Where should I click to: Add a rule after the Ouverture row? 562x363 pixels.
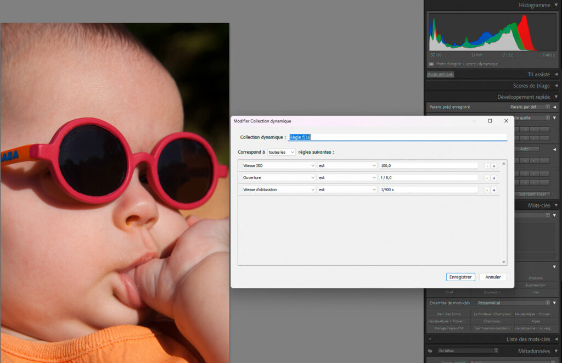(x=494, y=178)
